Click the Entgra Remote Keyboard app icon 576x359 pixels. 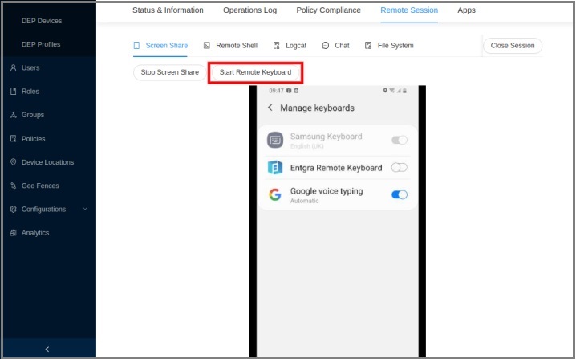click(275, 167)
